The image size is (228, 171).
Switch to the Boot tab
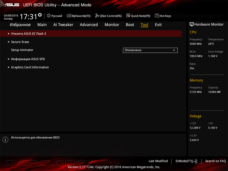click(x=130, y=25)
